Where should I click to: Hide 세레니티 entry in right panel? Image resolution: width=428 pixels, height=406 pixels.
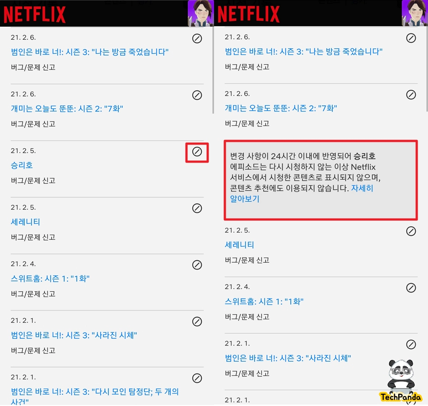click(411, 231)
